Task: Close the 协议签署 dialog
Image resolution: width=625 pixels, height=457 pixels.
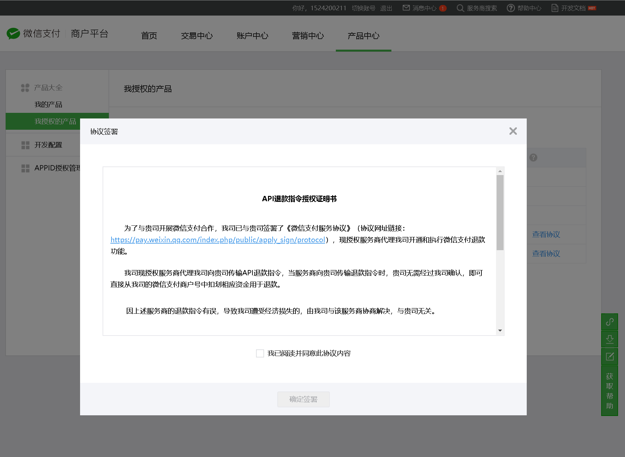Action: tap(513, 131)
